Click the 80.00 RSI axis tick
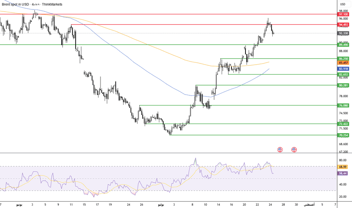 point(343,160)
